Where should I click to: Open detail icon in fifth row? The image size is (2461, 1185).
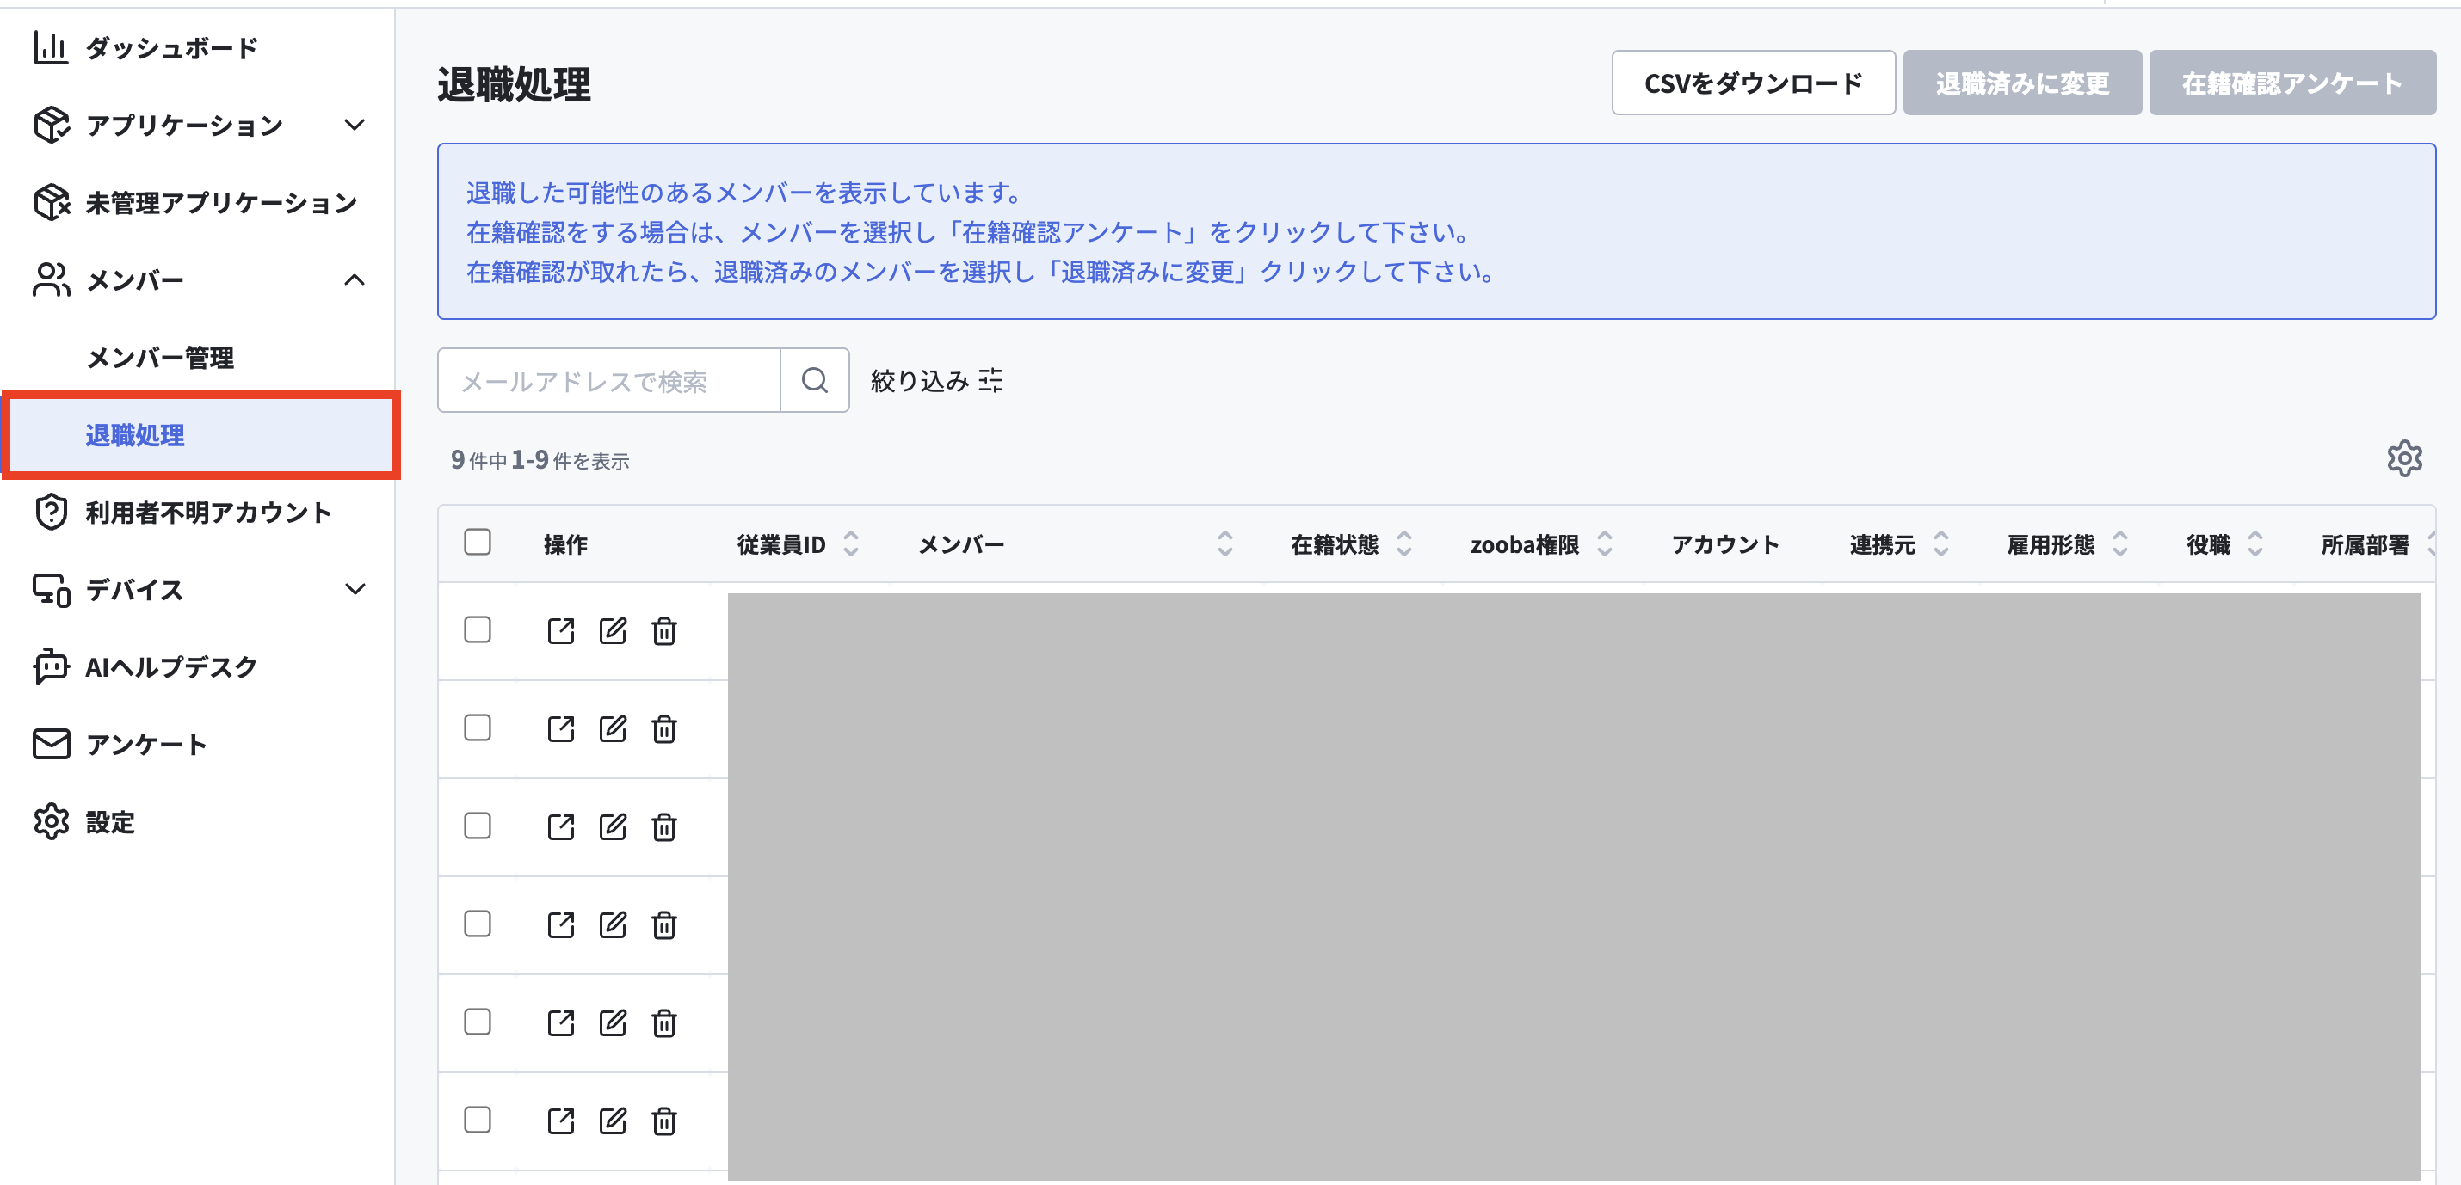[561, 1023]
